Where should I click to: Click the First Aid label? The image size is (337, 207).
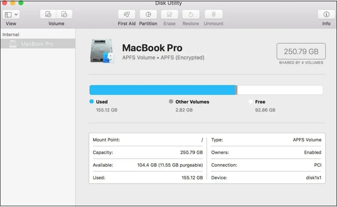click(x=127, y=24)
